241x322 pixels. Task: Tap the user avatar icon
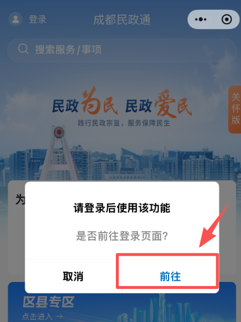pos(16,19)
